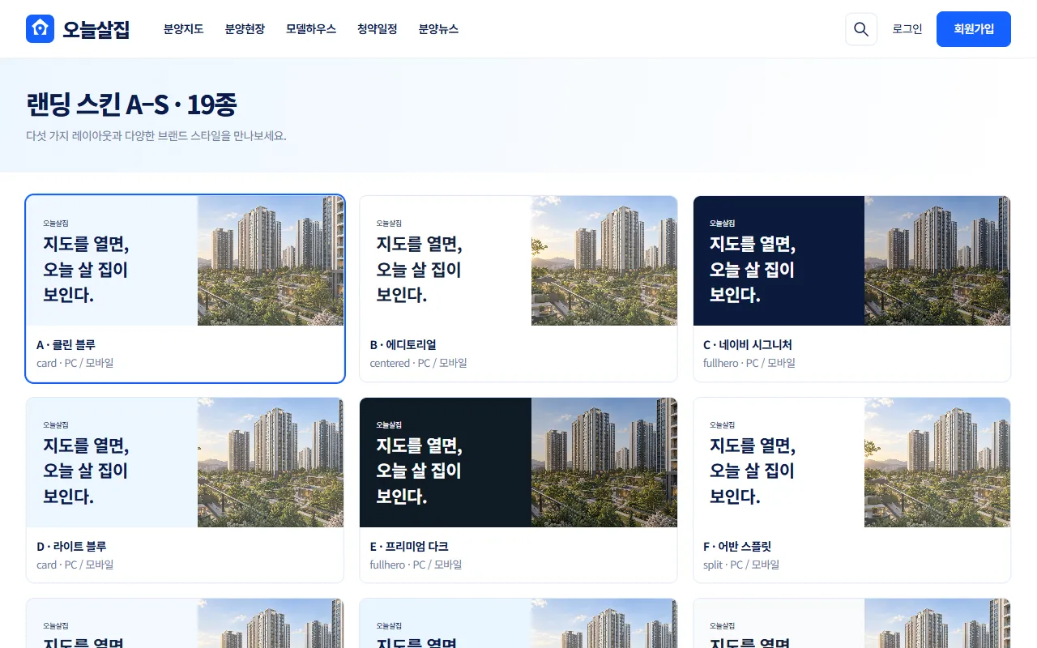Click the C · 네이비 시그니처 title
Screen dimensions: 1037x648
(x=748, y=345)
